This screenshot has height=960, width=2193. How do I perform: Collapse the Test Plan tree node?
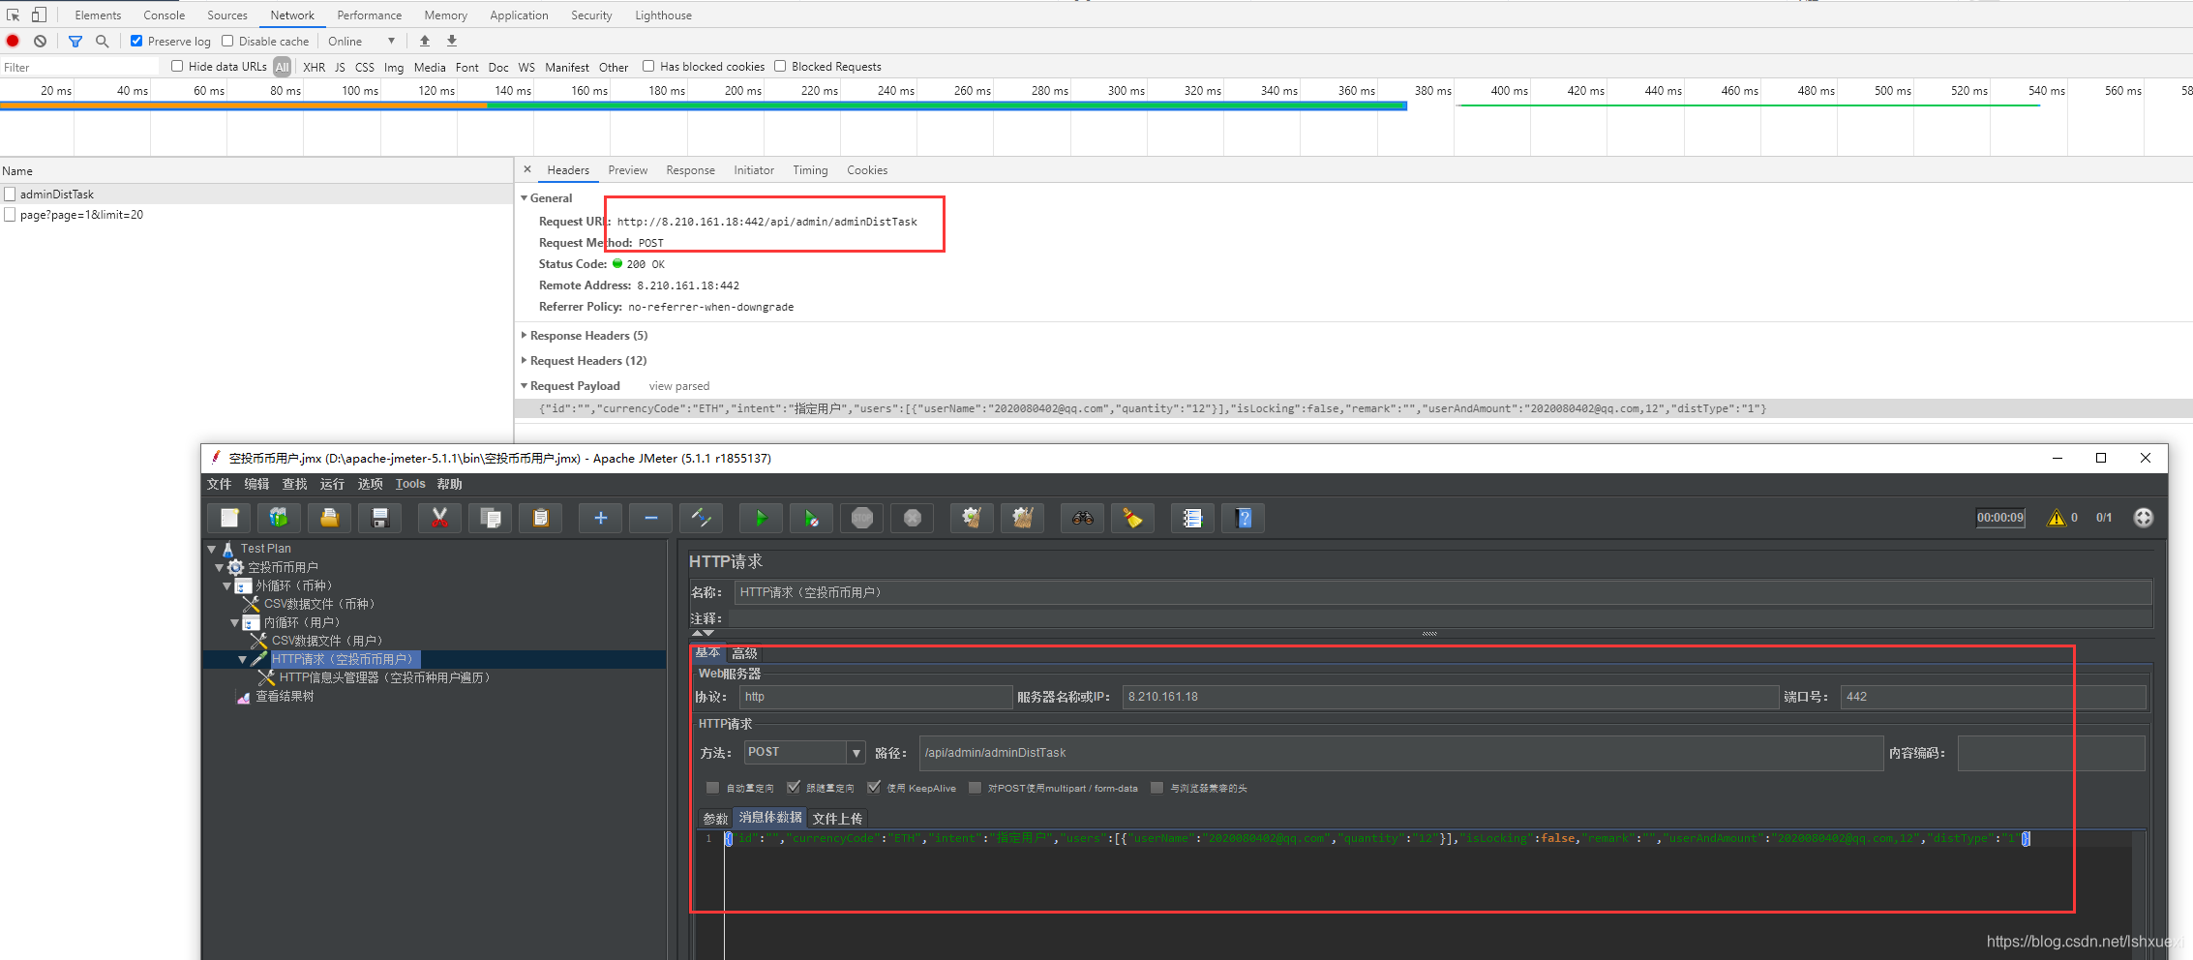point(212,549)
